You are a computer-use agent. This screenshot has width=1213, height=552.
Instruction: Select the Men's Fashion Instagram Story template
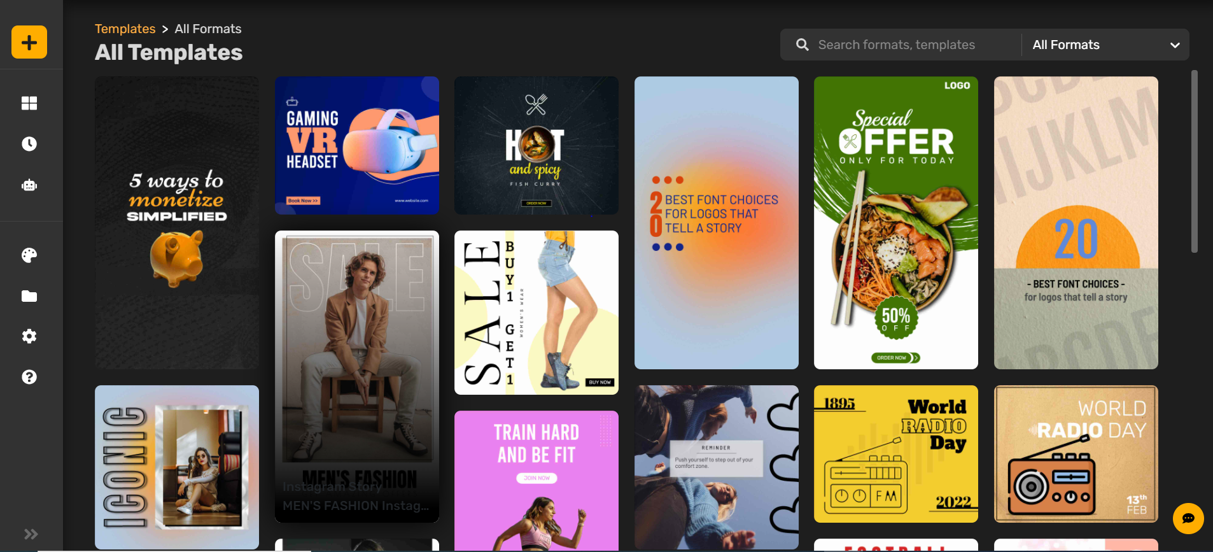pos(357,376)
